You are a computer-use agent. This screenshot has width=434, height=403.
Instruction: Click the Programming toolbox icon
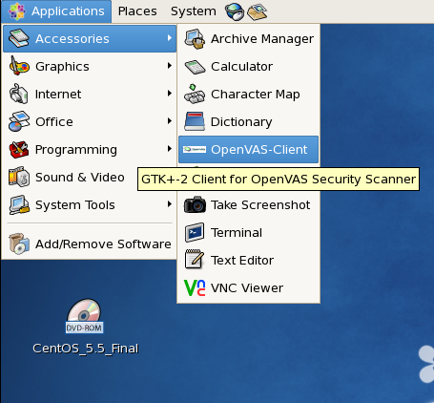(x=19, y=150)
